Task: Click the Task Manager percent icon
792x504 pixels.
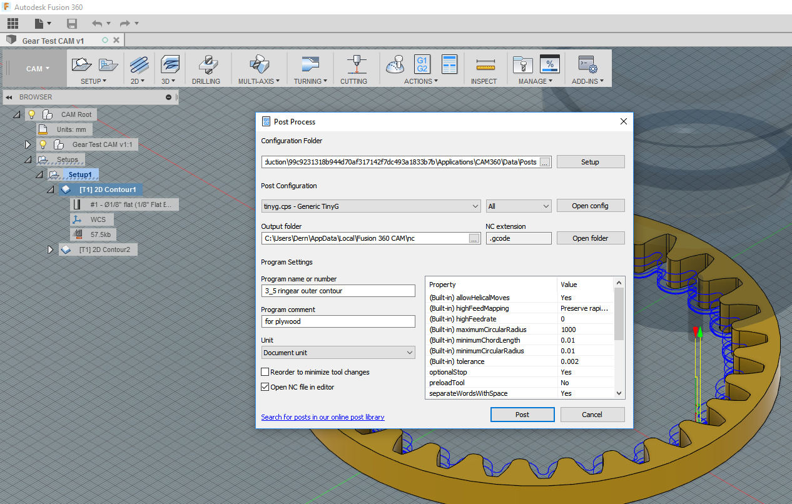Action: pos(549,64)
